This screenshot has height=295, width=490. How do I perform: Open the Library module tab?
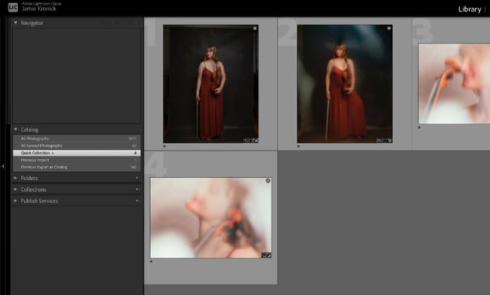(x=469, y=9)
